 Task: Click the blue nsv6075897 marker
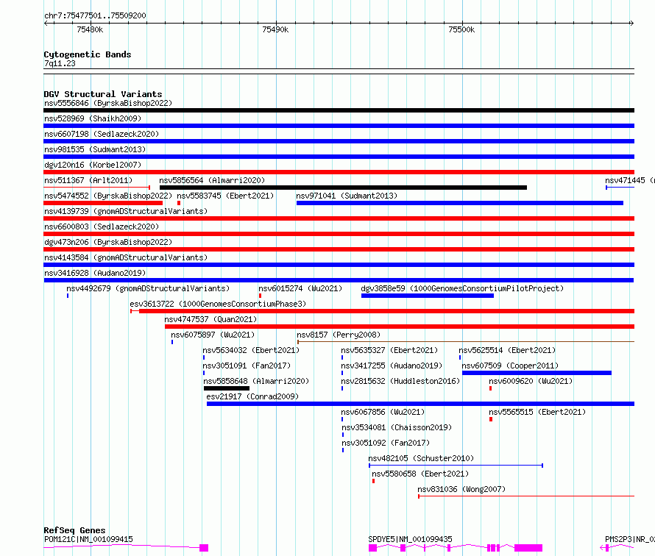(172, 342)
